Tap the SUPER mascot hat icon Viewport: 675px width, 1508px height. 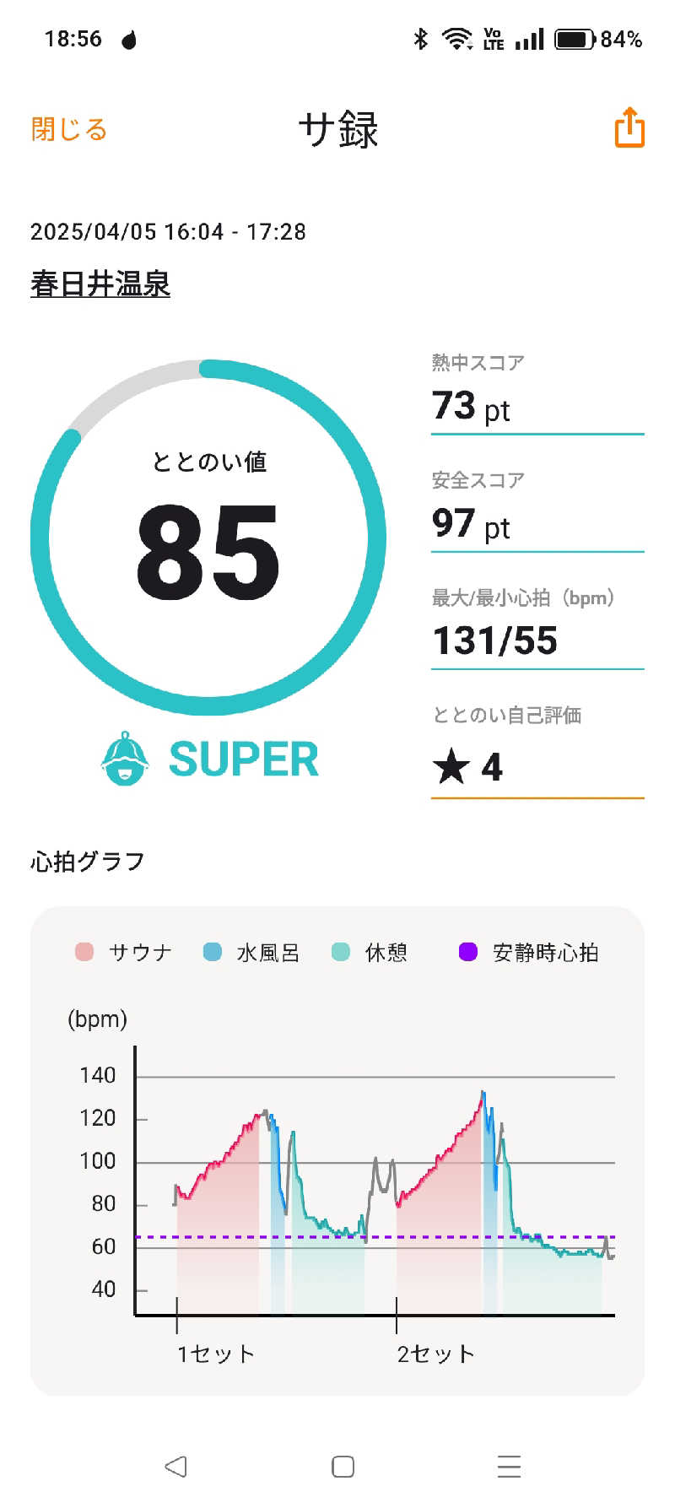point(126,759)
